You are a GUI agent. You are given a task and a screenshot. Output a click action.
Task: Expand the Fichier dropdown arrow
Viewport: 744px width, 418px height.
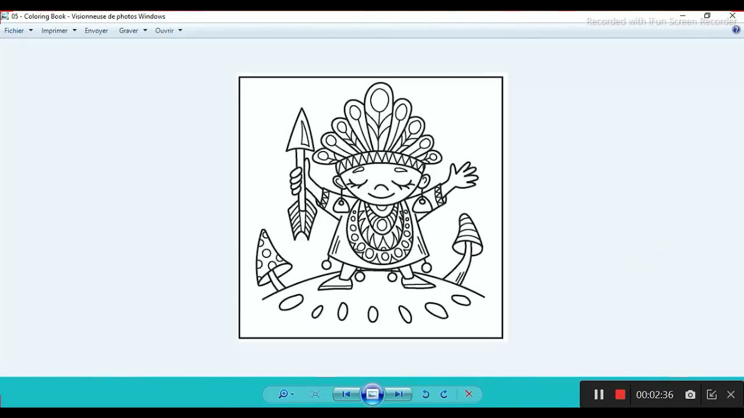point(31,31)
